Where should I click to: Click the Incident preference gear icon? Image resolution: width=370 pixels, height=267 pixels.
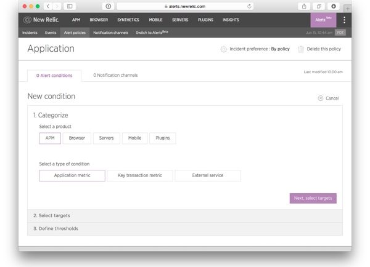(223, 49)
